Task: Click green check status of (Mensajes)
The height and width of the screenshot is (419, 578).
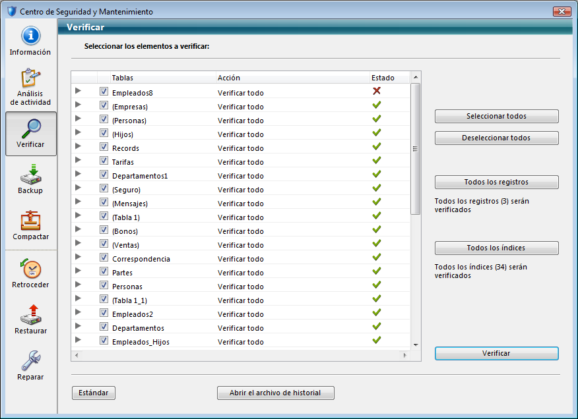Action: [x=376, y=202]
